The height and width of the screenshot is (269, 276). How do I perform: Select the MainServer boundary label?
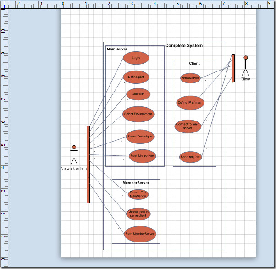click(117, 49)
